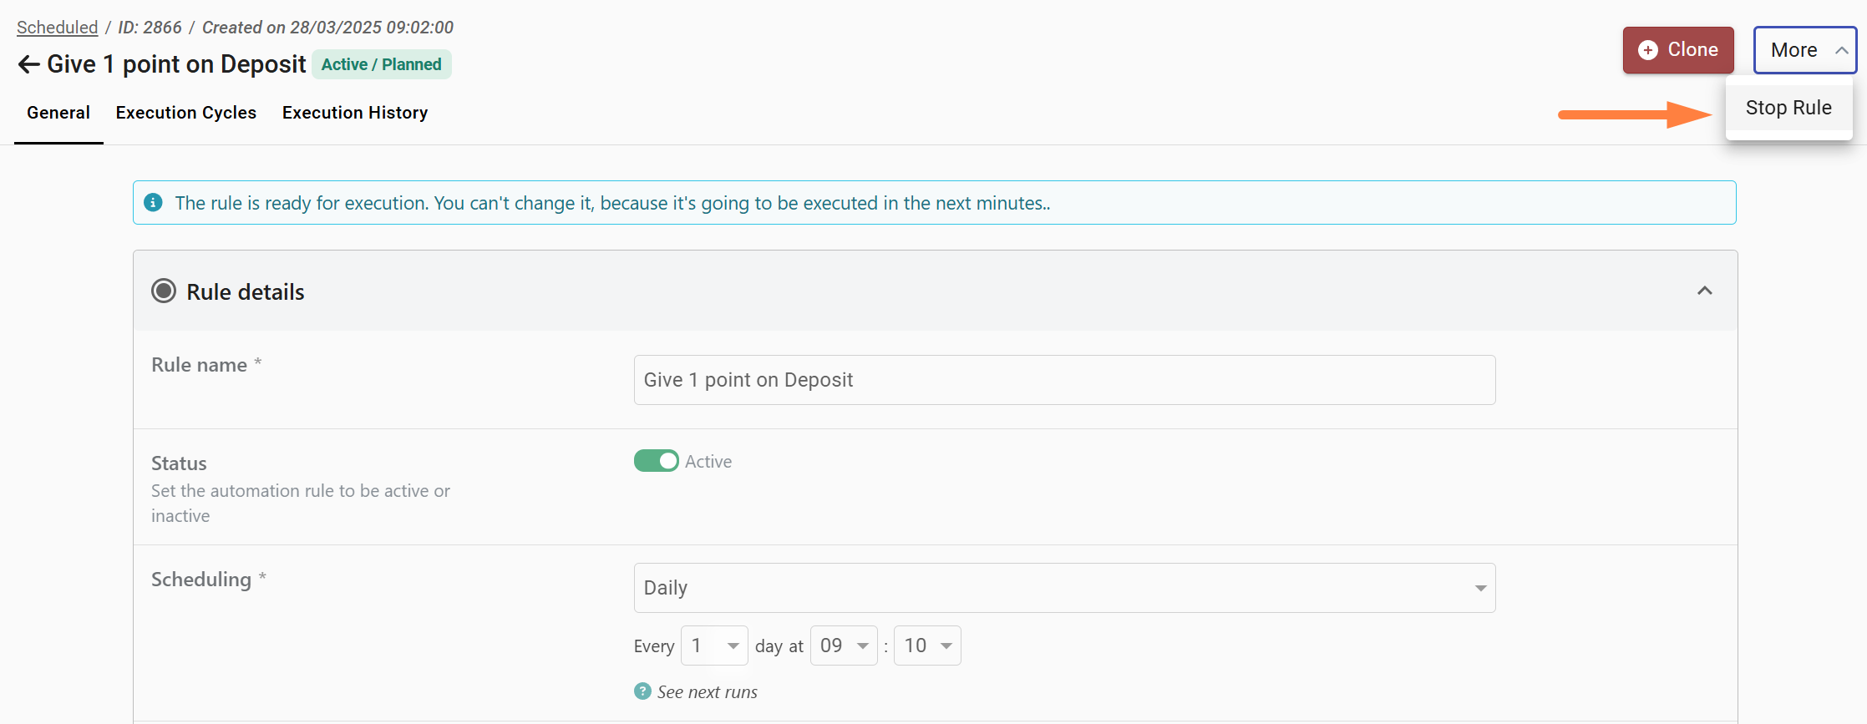Close the More dropdown button

pyautogui.click(x=1804, y=50)
